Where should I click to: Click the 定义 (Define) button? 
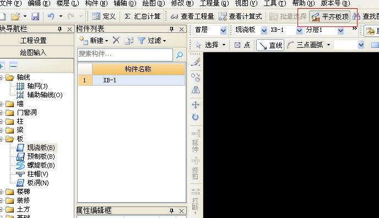tap(104, 16)
